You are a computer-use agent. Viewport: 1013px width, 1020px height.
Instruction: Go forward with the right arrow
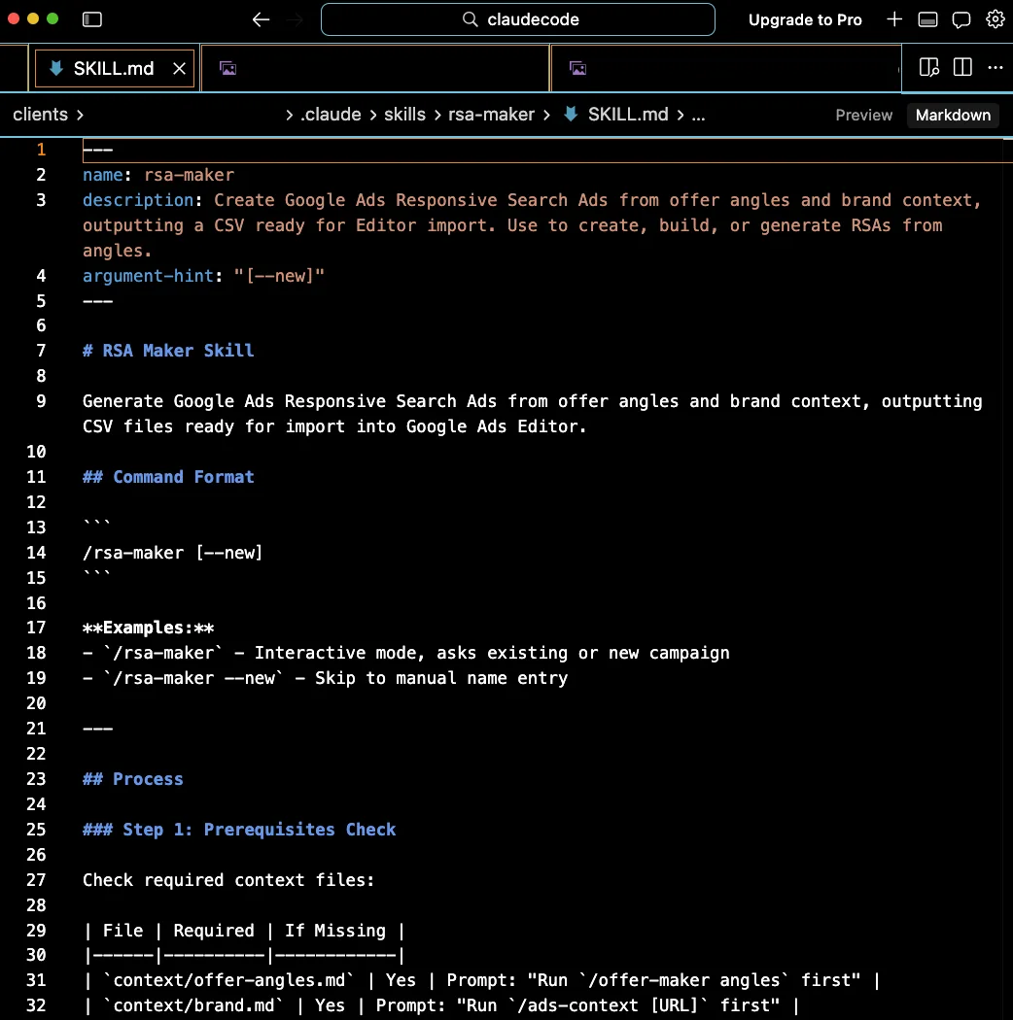click(295, 19)
